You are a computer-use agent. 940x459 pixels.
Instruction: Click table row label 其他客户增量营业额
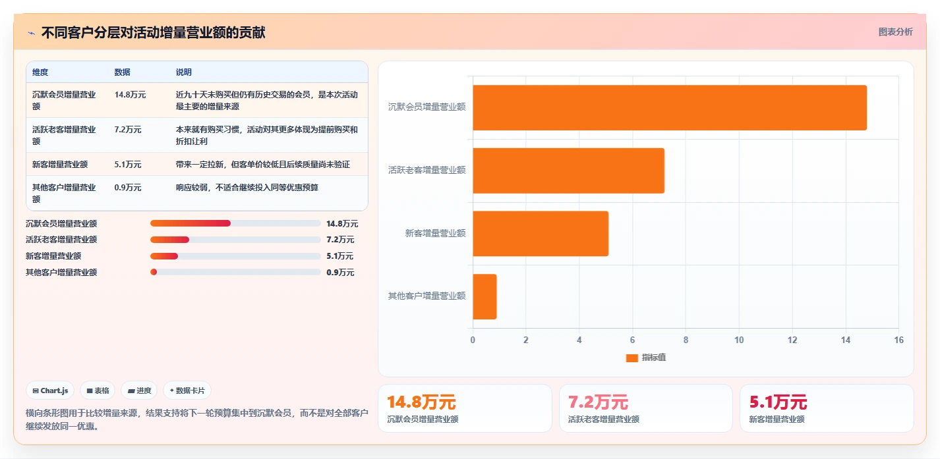coord(64,193)
